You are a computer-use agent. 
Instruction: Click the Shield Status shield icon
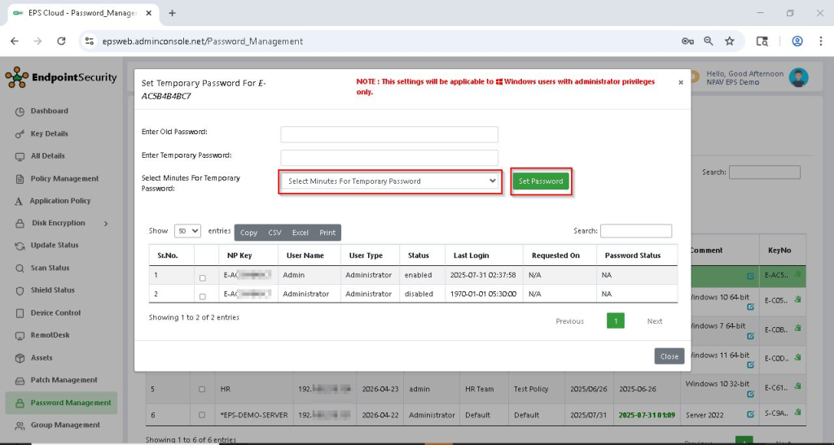click(x=20, y=290)
